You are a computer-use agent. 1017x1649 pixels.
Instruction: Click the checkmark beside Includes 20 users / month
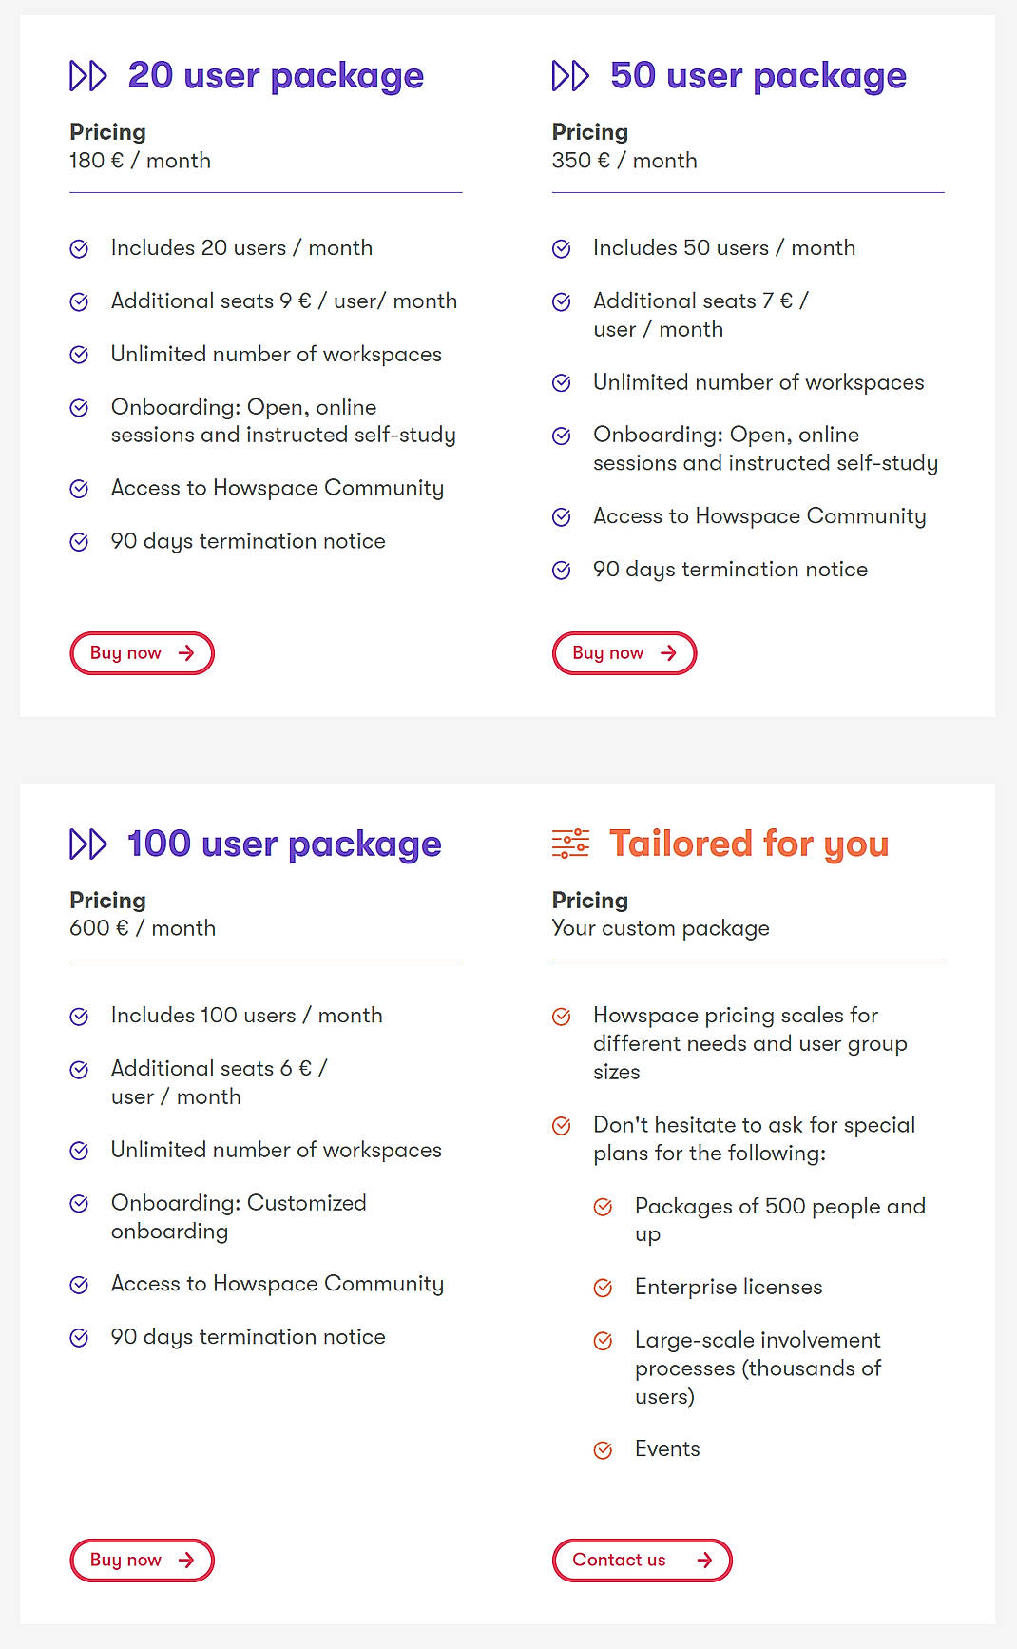click(x=80, y=248)
